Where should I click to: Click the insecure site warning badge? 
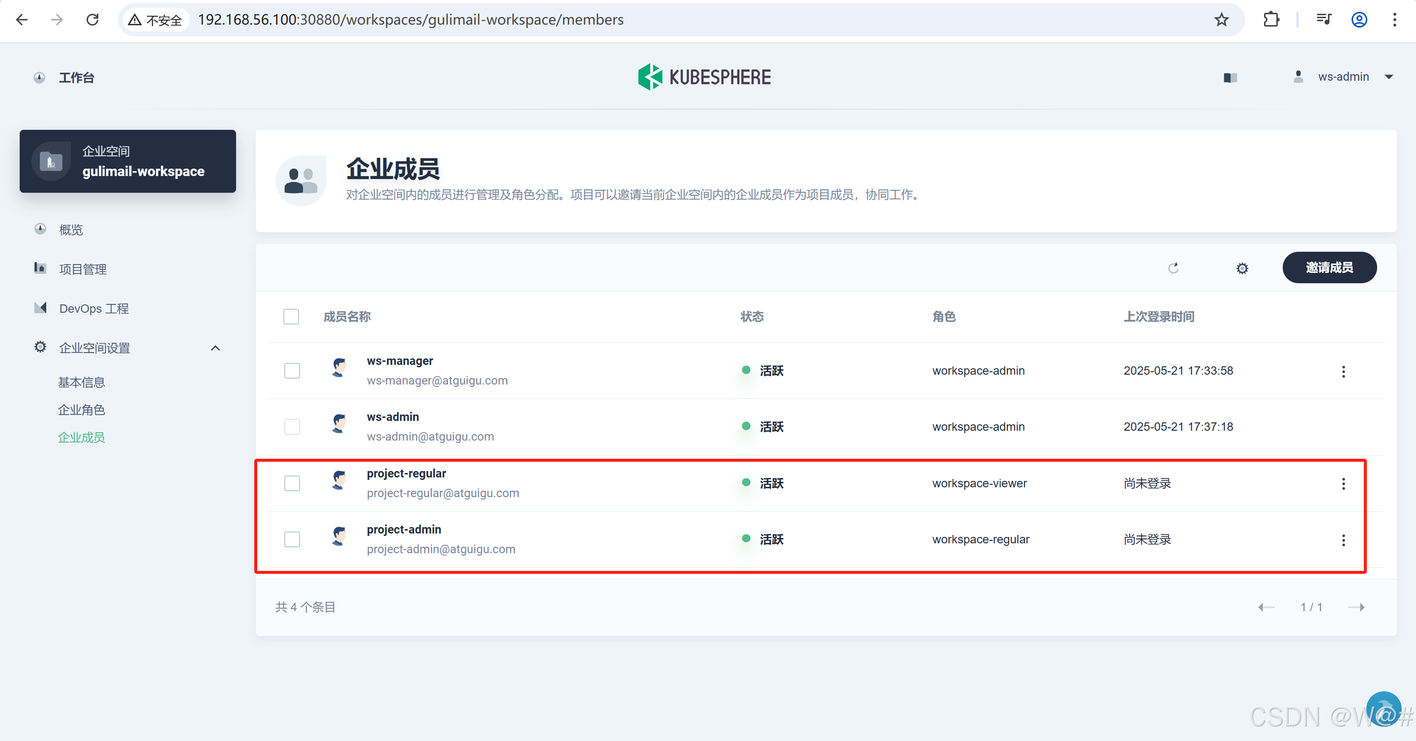click(155, 20)
